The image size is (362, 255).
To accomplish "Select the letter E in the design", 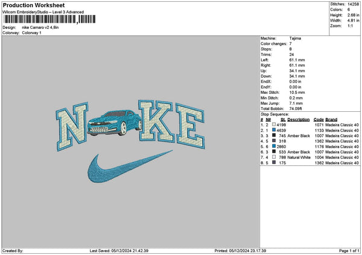I will [191, 126].
